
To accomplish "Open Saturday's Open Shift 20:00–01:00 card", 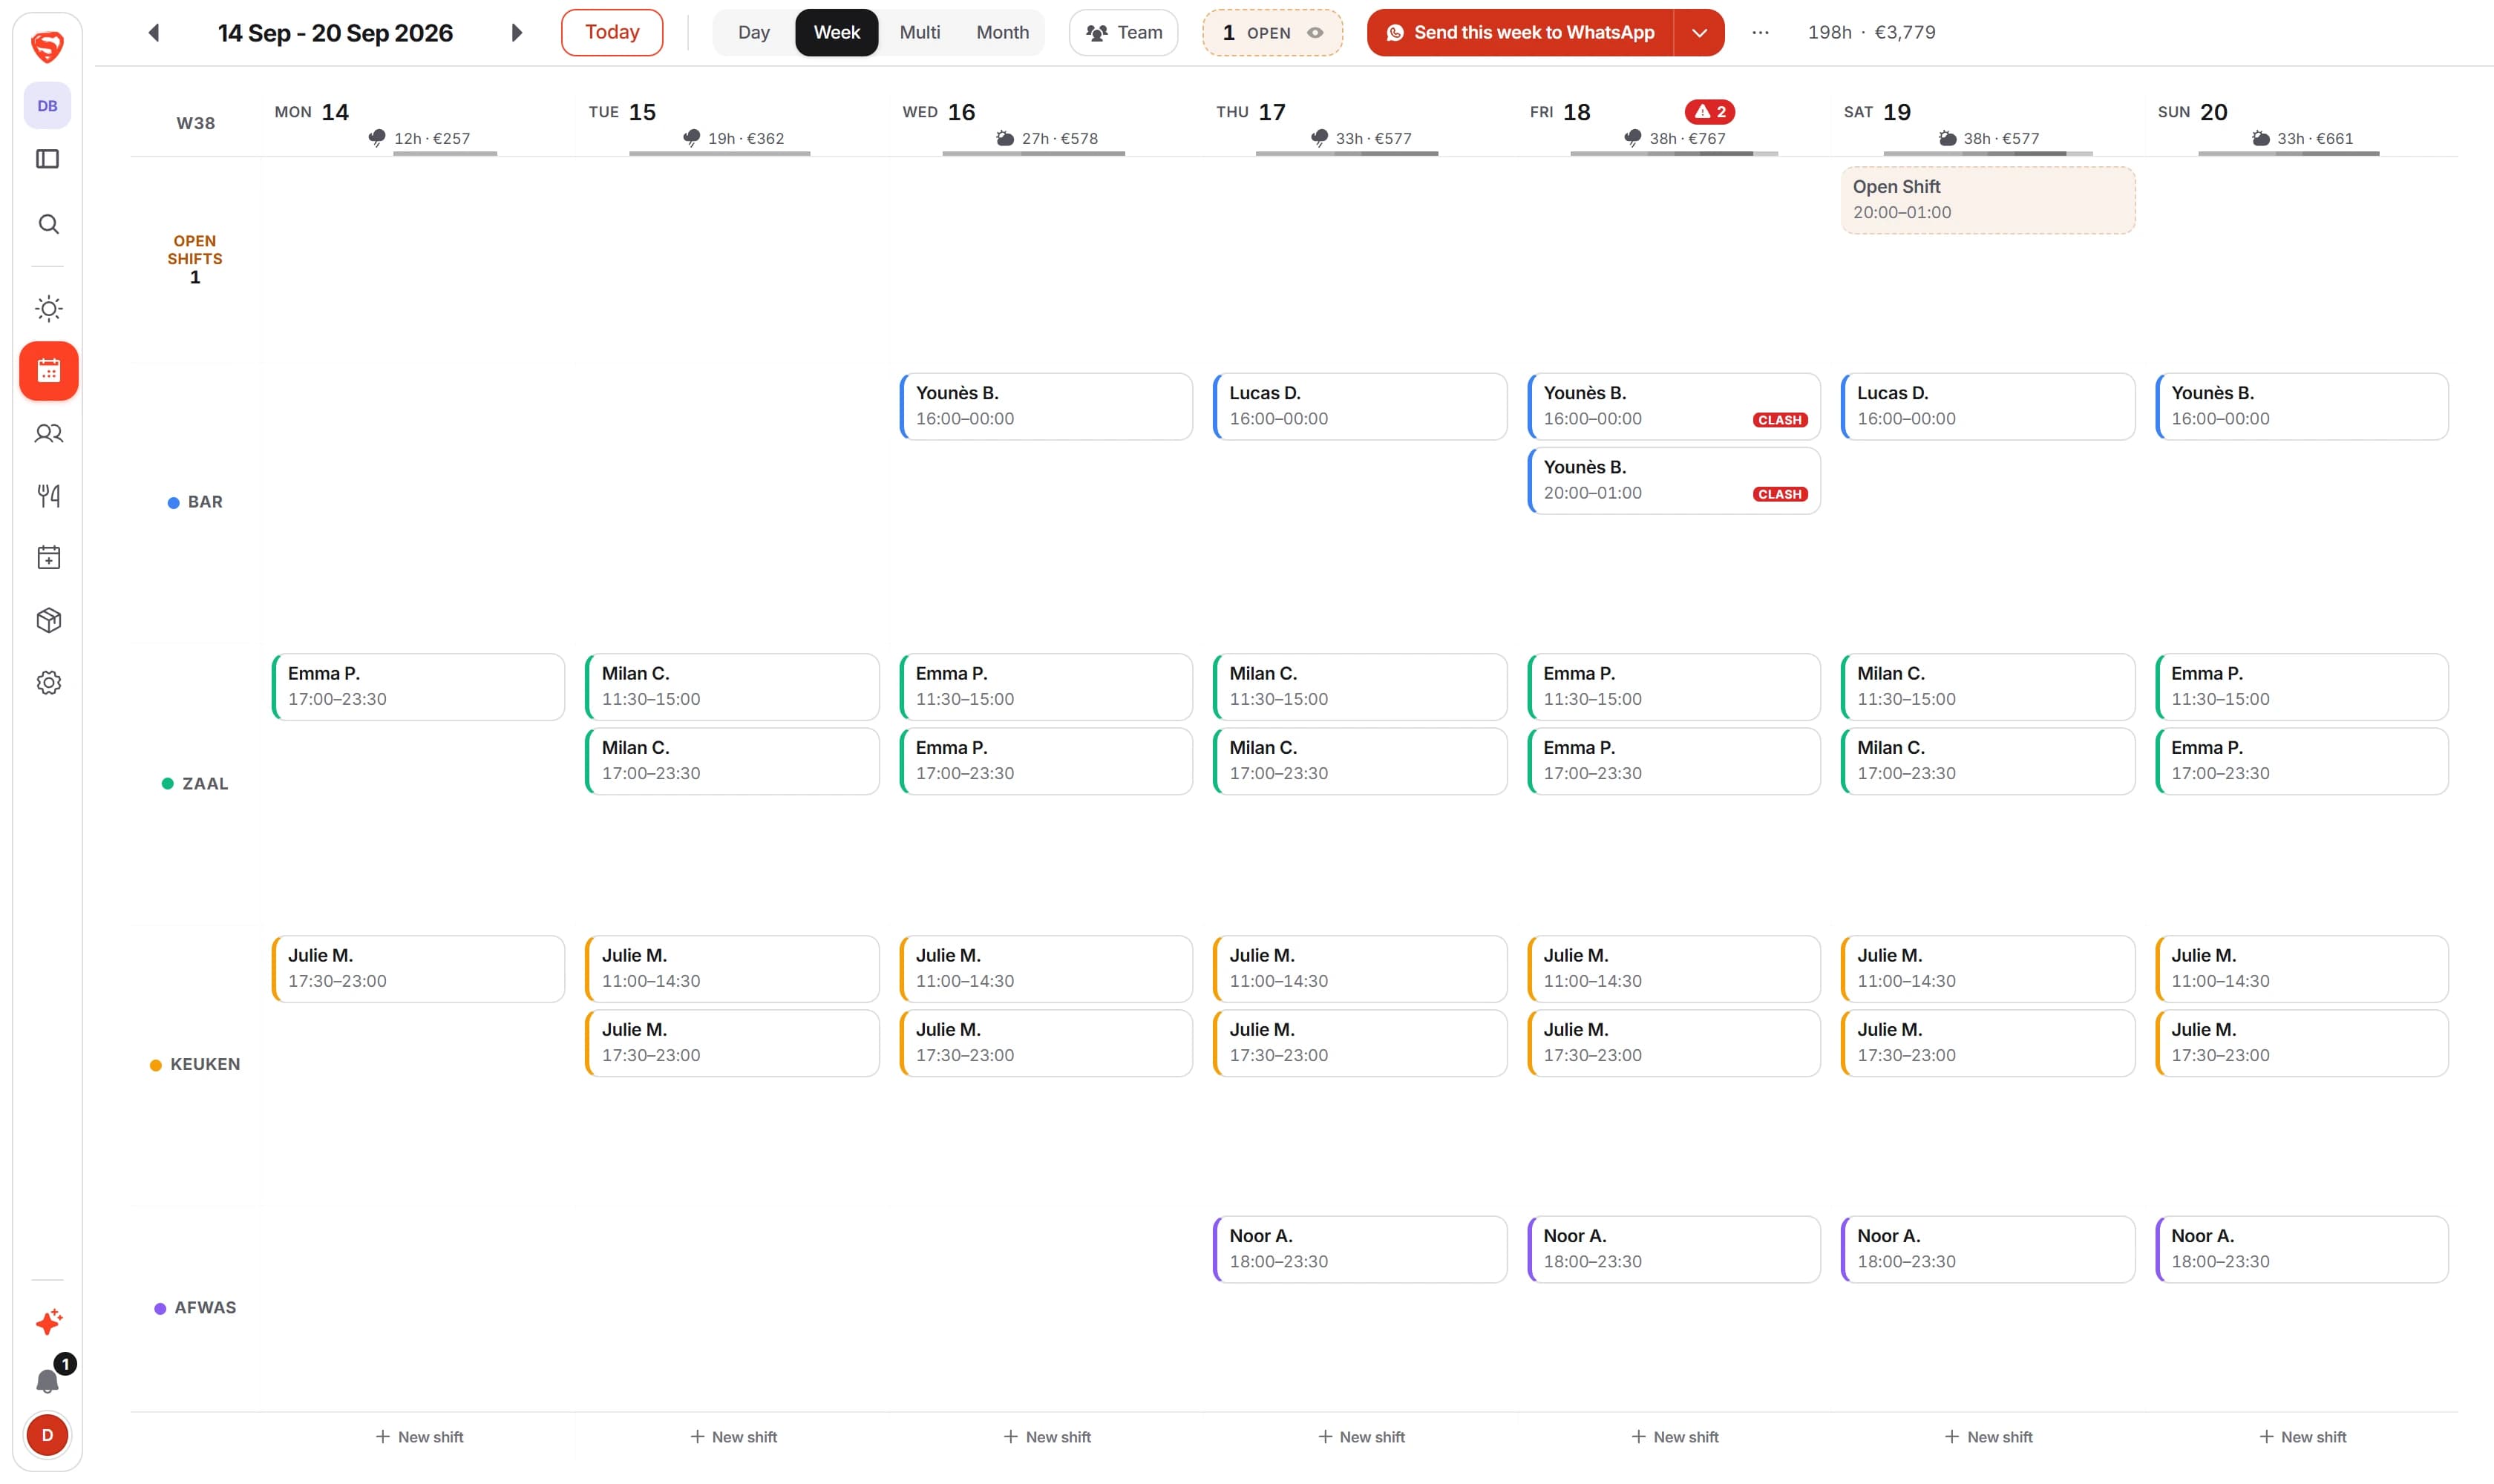I will coord(1988,200).
